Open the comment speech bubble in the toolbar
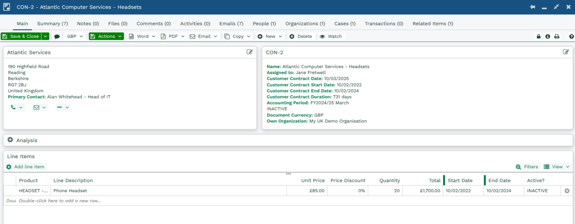This screenshot has height=224, width=575. [57, 36]
